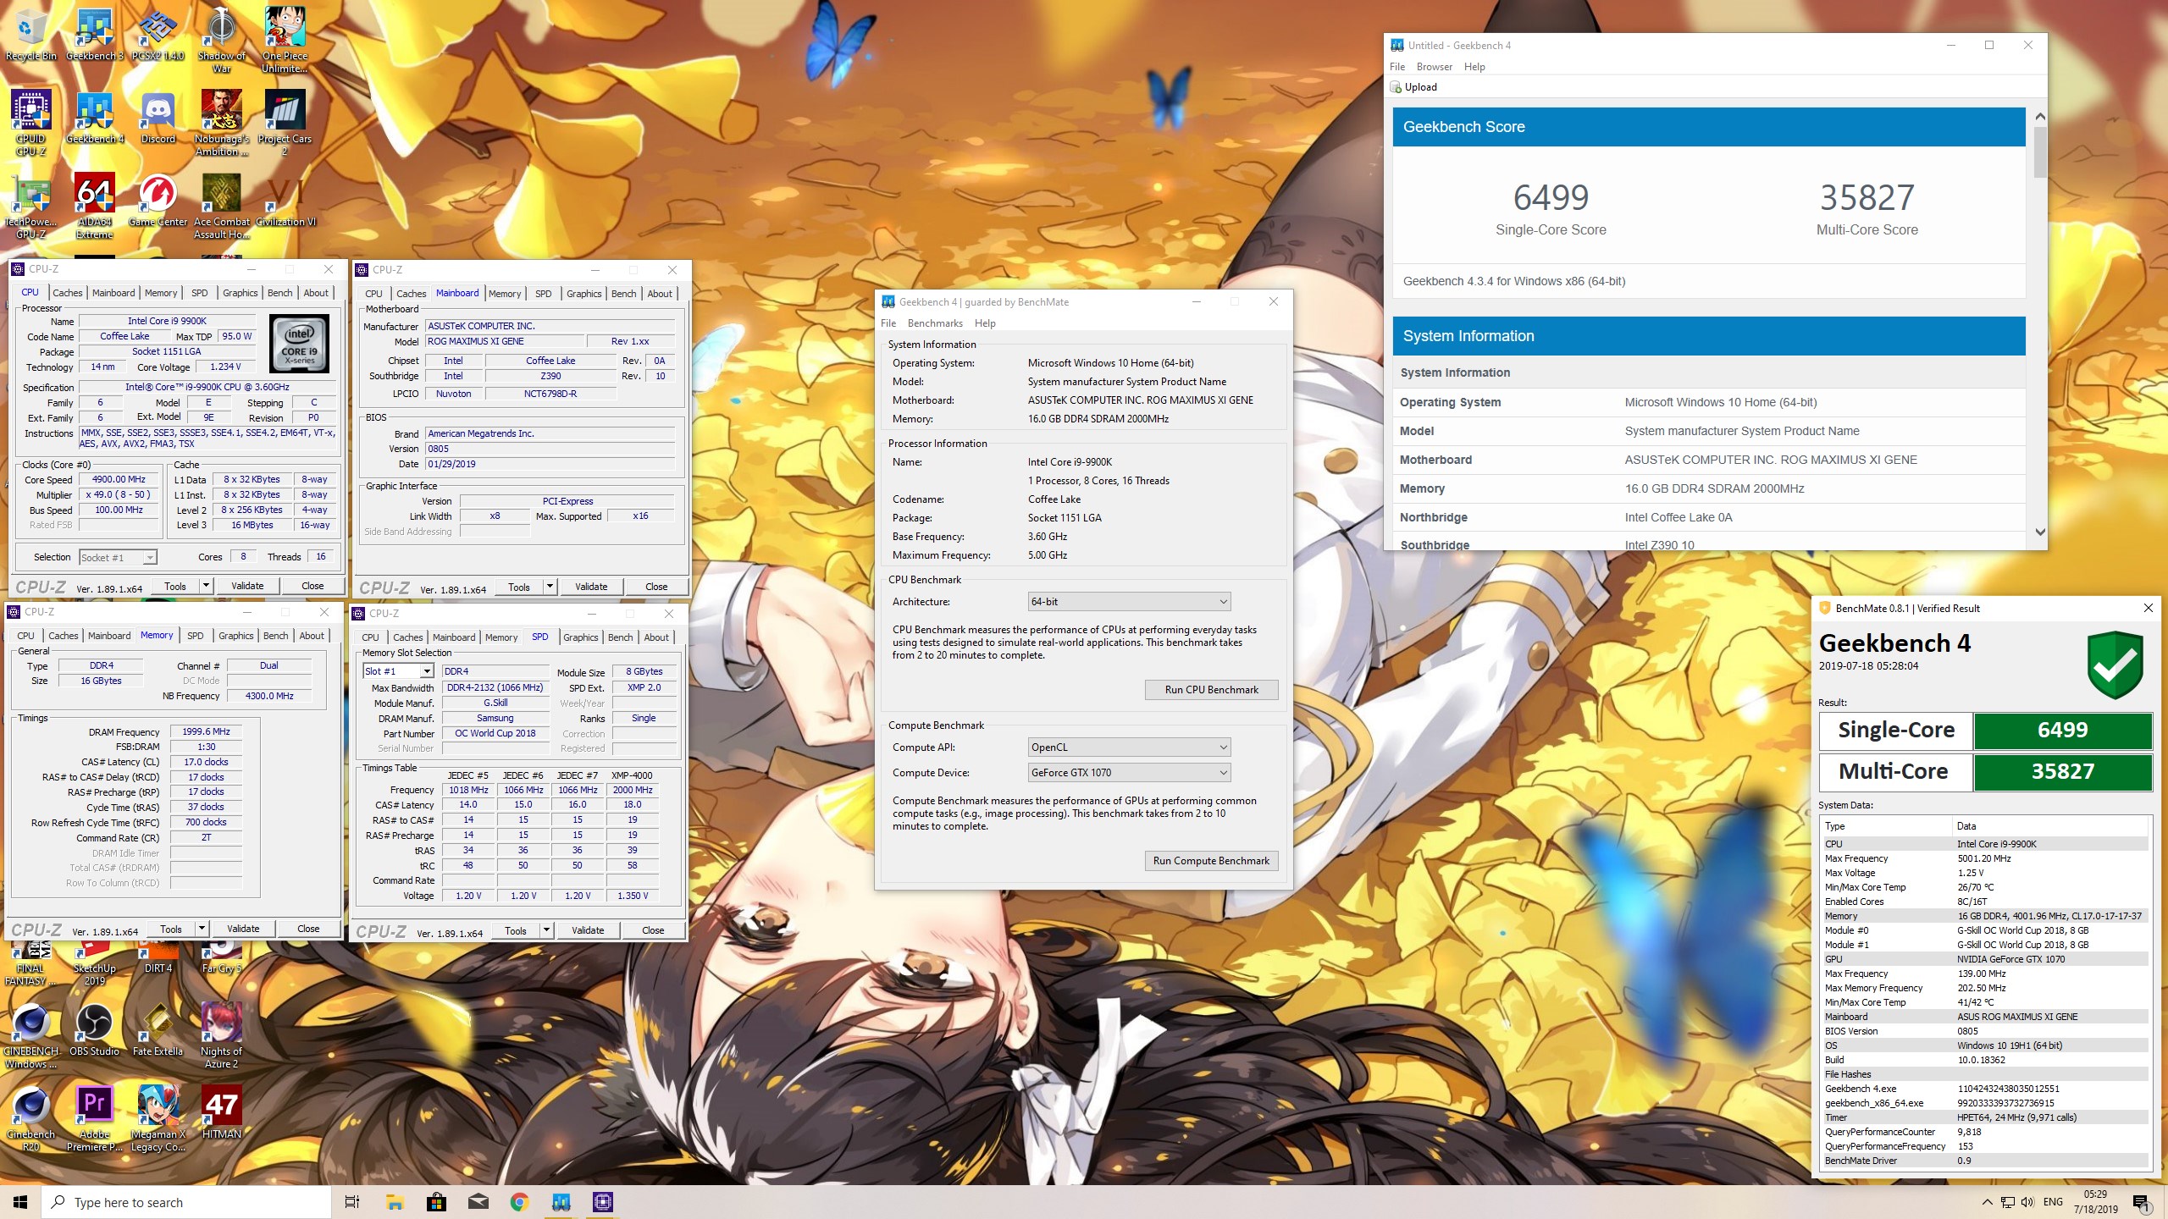The image size is (2168, 1219).
Task: Open Nobunaga's Ambition desktop shortcut
Action: click(x=221, y=123)
